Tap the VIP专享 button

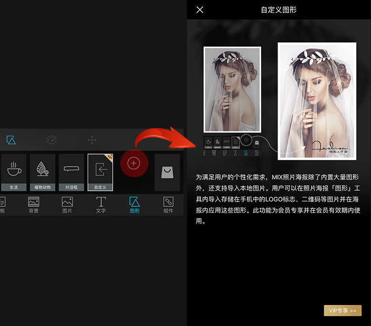[343, 311]
